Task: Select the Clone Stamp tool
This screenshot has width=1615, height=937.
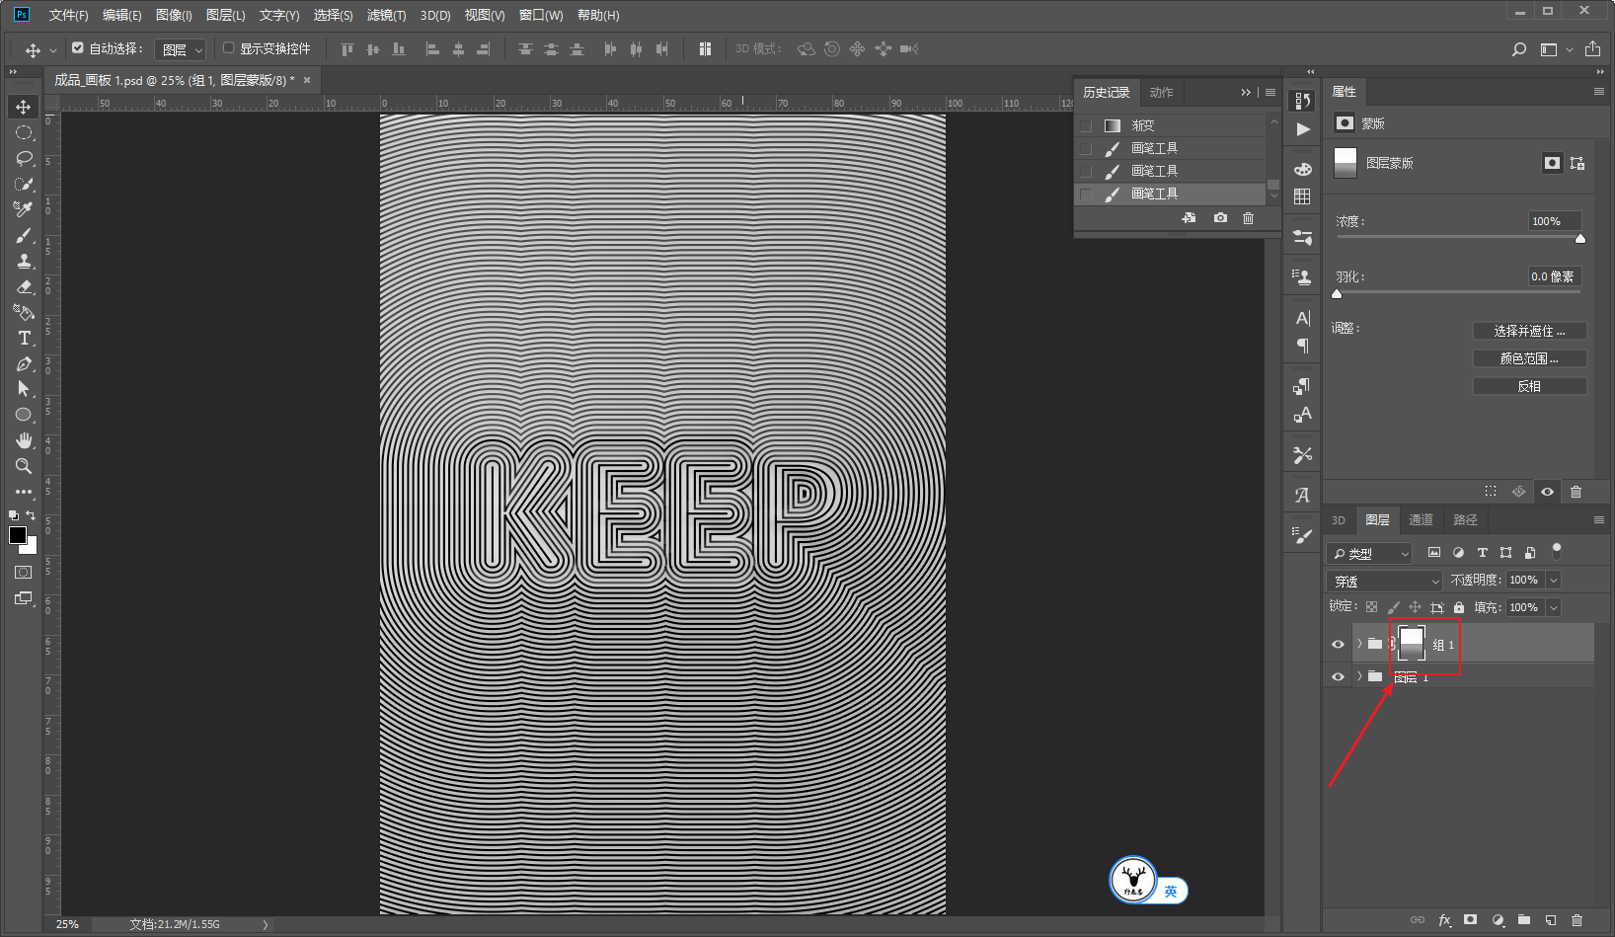Action: pyautogui.click(x=24, y=261)
